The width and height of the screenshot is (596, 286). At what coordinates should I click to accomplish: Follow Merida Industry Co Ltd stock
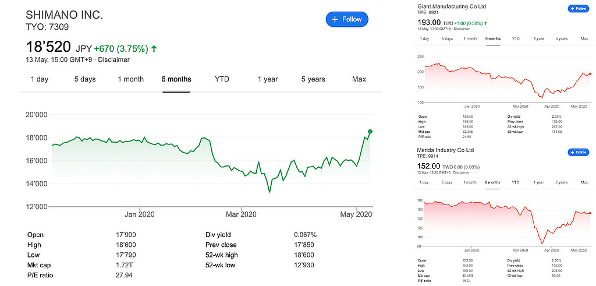[x=578, y=152]
